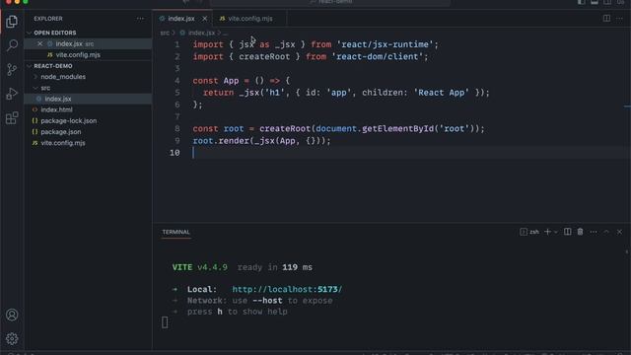The height and width of the screenshot is (355, 631).
Task: Kill terminal with the trash icon
Action: [581, 232]
